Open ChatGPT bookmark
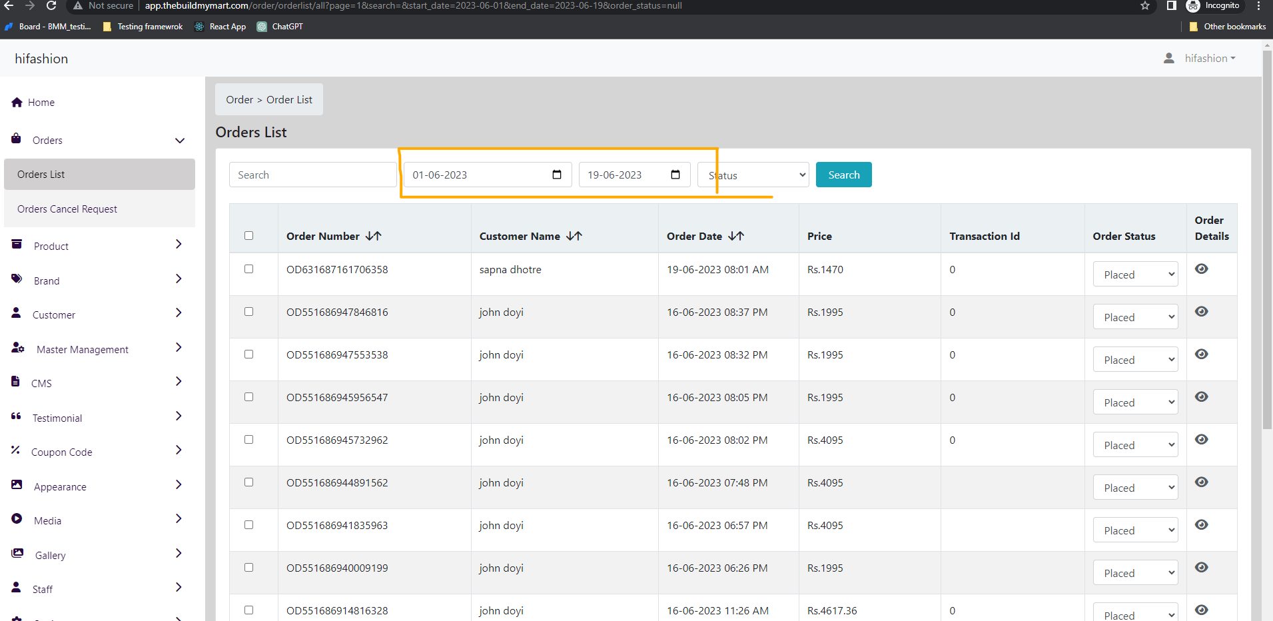The height and width of the screenshot is (621, 1273). tap(280, 27)
